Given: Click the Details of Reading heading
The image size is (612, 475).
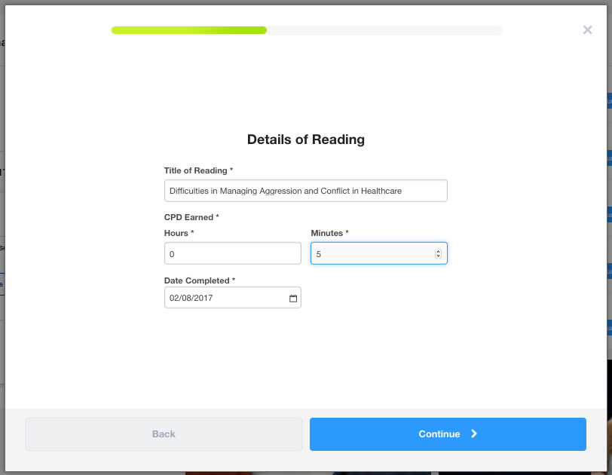Looking at the screenshot, I should [306, 139].
